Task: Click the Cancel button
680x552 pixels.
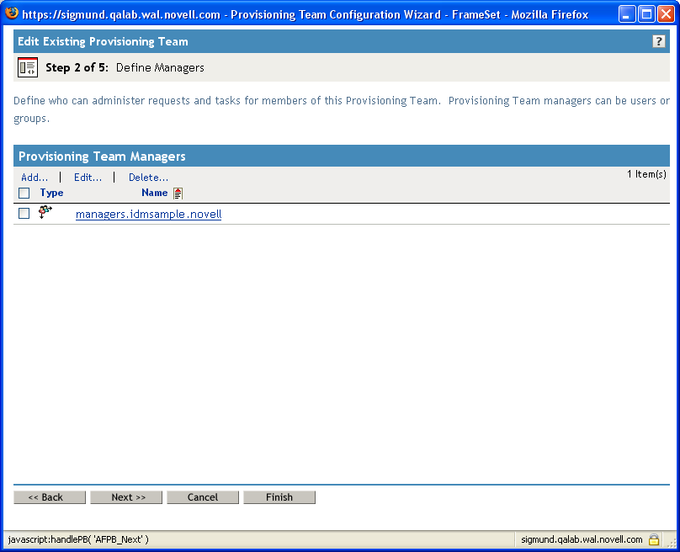Action: 203,497
